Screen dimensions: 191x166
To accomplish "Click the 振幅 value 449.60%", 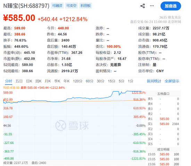I will point(21,47).
